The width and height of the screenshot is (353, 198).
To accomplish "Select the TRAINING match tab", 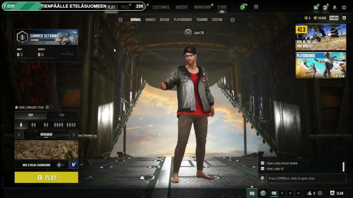I will (202, 20).
